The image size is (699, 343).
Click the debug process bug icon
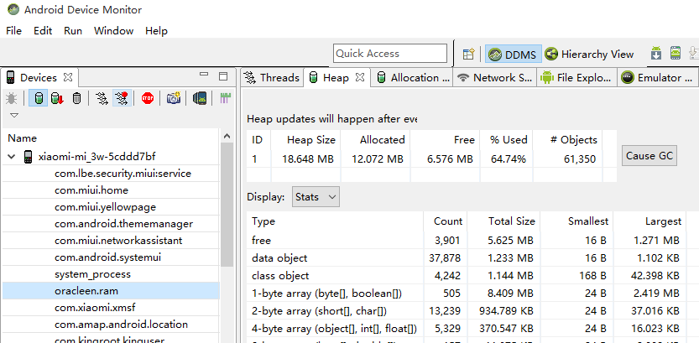click(11, 98)
